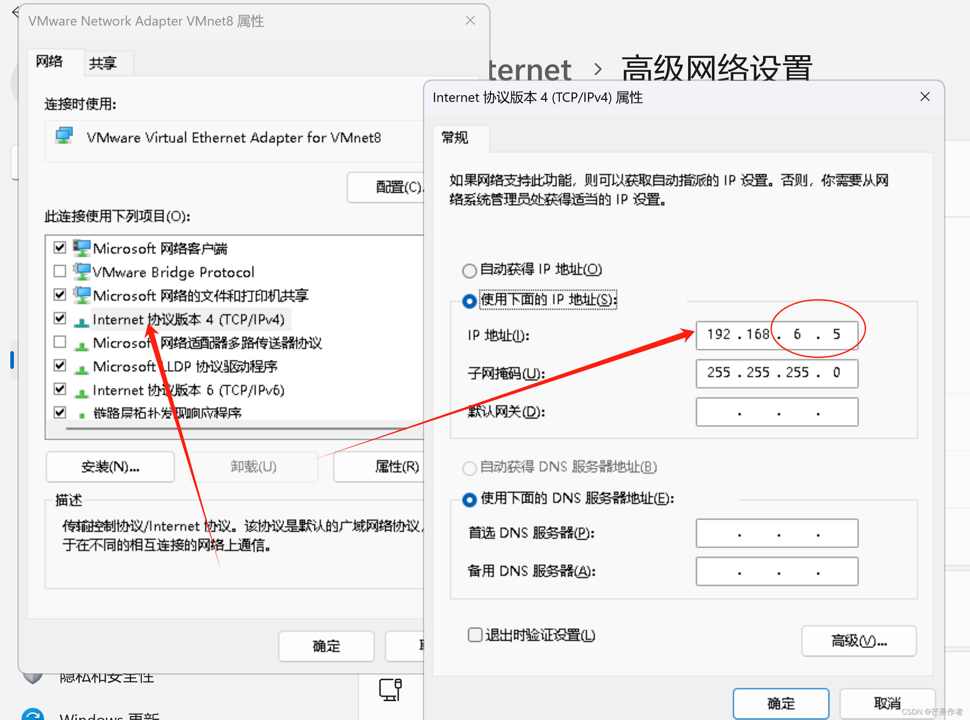Select 自动获得 IP 地址 radio button
970x720 pixels.
[469, 270]
